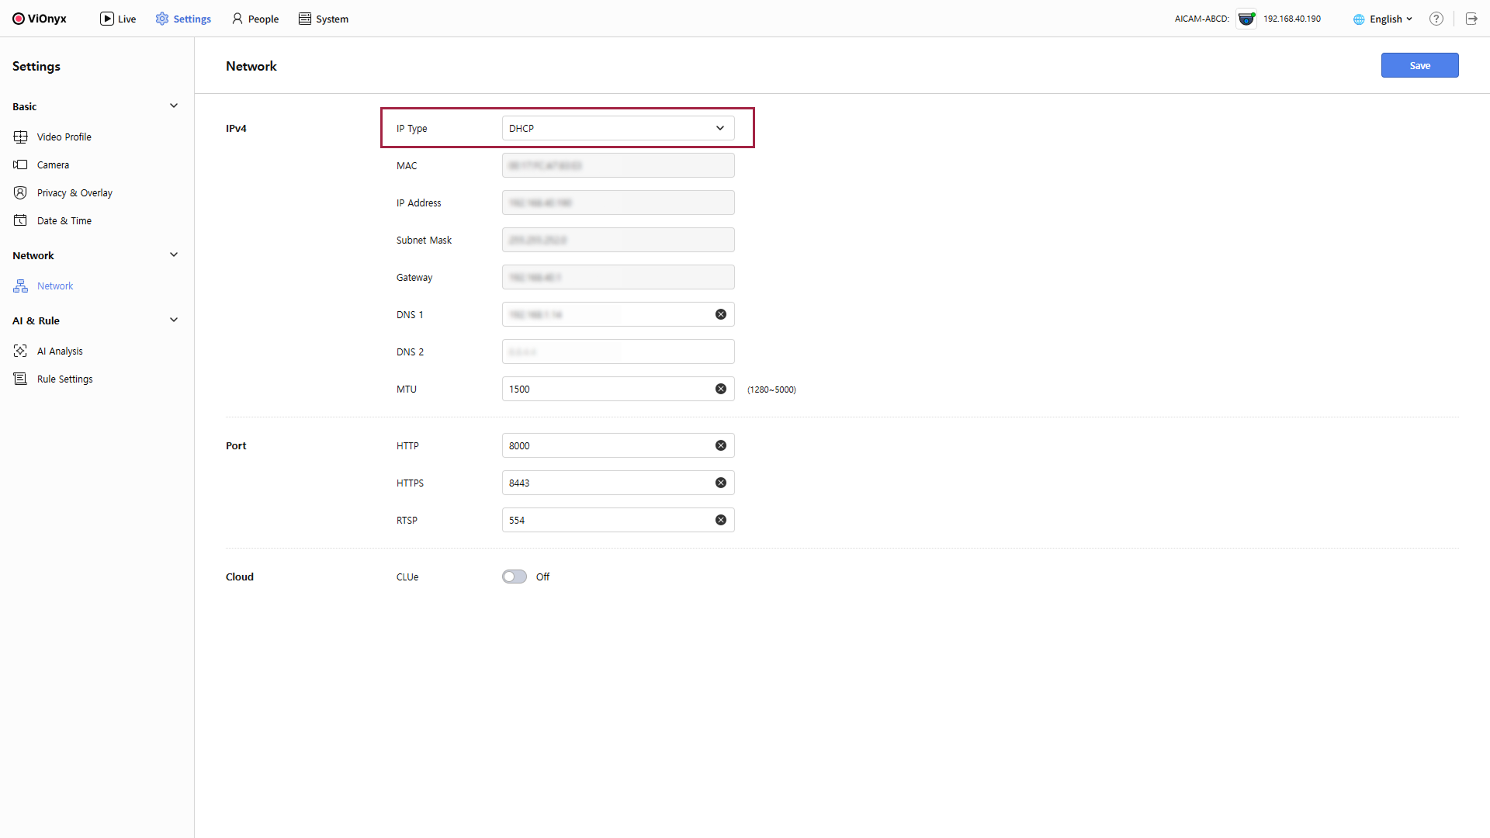1490x838 pixels.
Task: Toggle the CLUe cloud switch
Action: 514,577
